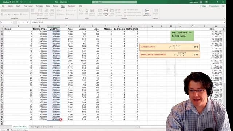Open the Comments button
233x131 pixels.
point(214,6)
